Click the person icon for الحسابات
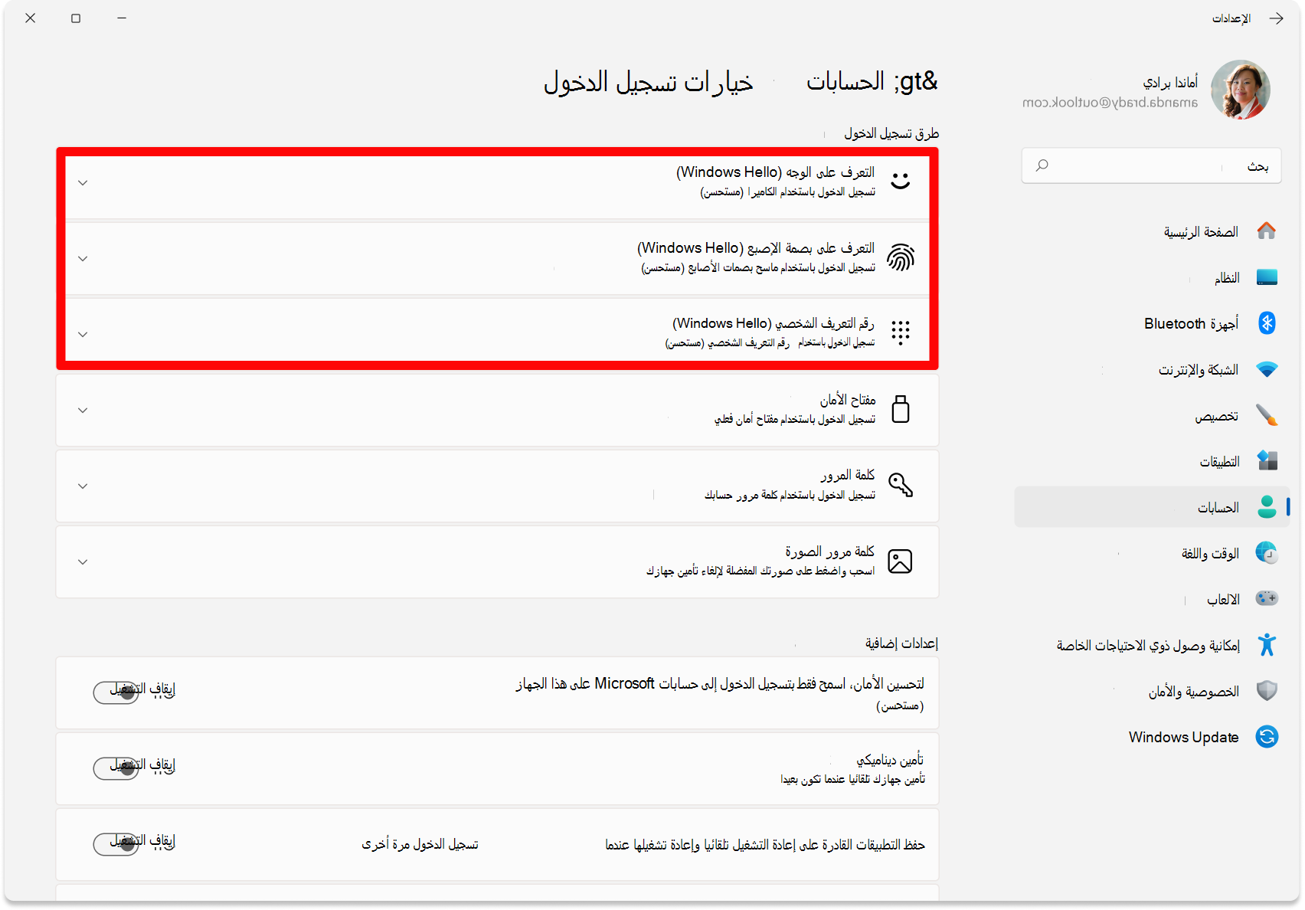 pos(1267,507)
